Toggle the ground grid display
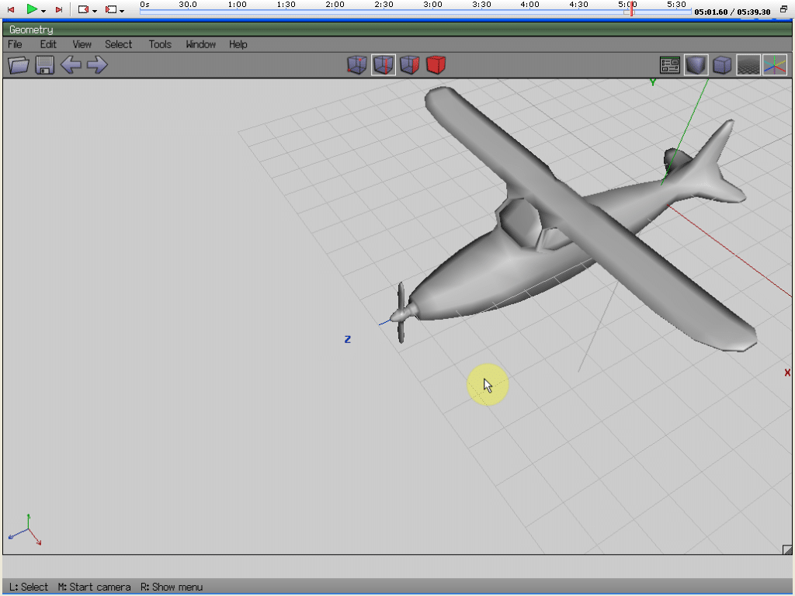Image resolution: width=795 pixels, height=596 pixels. pyautogui.click(x=748, y=65)
